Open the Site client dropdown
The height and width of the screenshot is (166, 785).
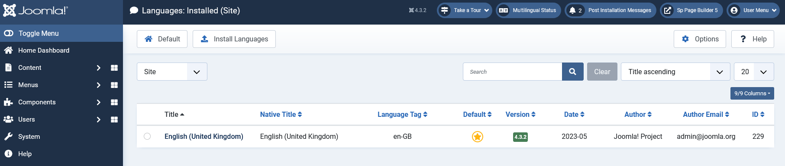pos(172,72)
